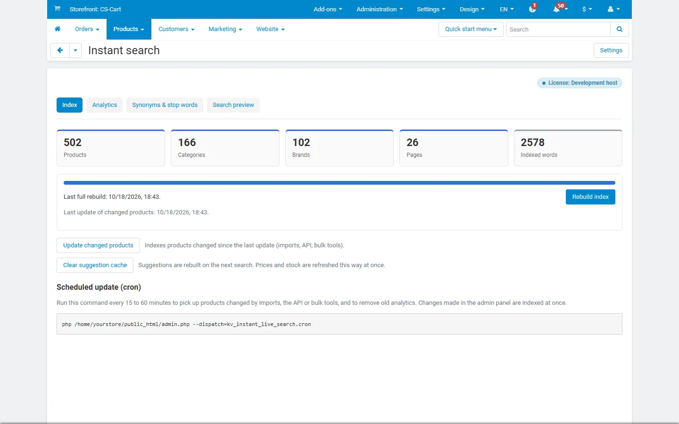679x424 pixels.
Task: Expand the Design dropdown
Action: pos(472,9)
